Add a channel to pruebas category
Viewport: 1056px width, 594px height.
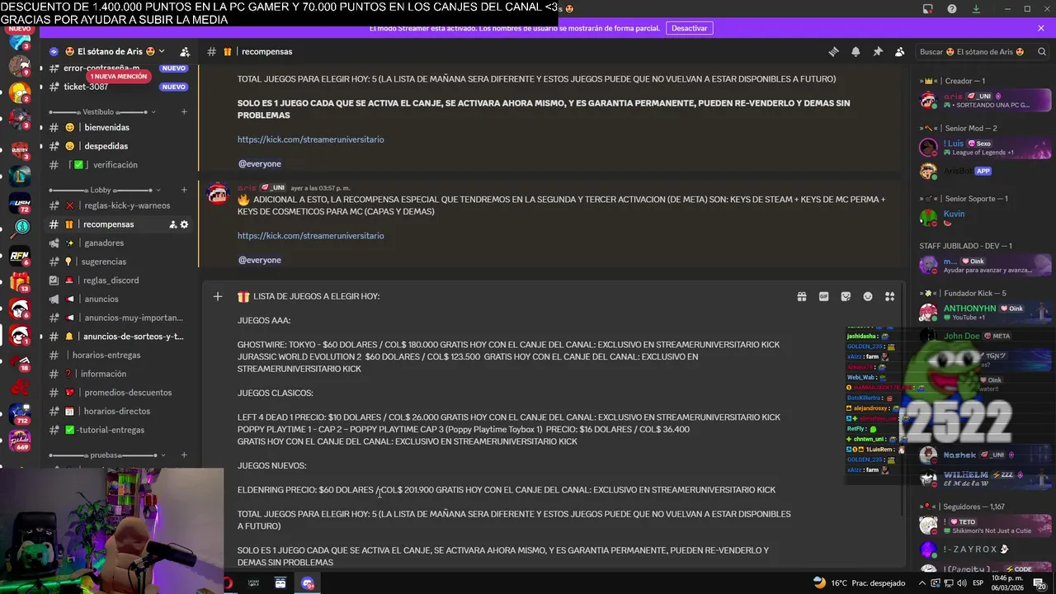[x=184, y=455]
